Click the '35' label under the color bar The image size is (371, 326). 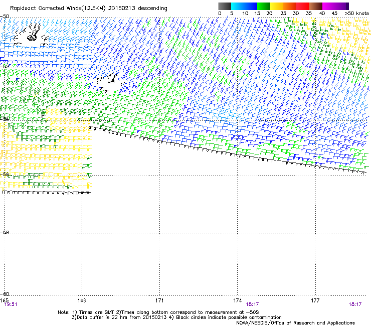click(x=308, y=14)
